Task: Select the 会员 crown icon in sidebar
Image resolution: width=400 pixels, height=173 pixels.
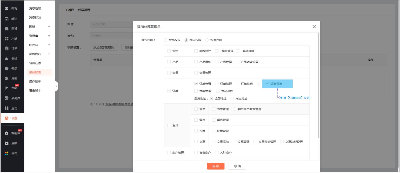Action: (x=7, y=58)
